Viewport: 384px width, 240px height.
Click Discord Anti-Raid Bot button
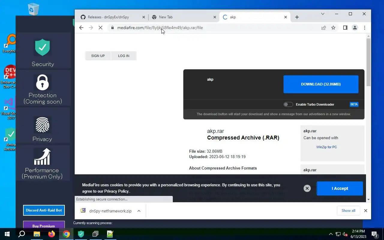(x=44, y=210)
